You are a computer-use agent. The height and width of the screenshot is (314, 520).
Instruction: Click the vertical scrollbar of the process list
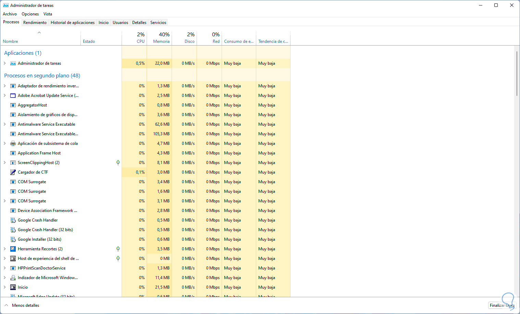(517, 74)
